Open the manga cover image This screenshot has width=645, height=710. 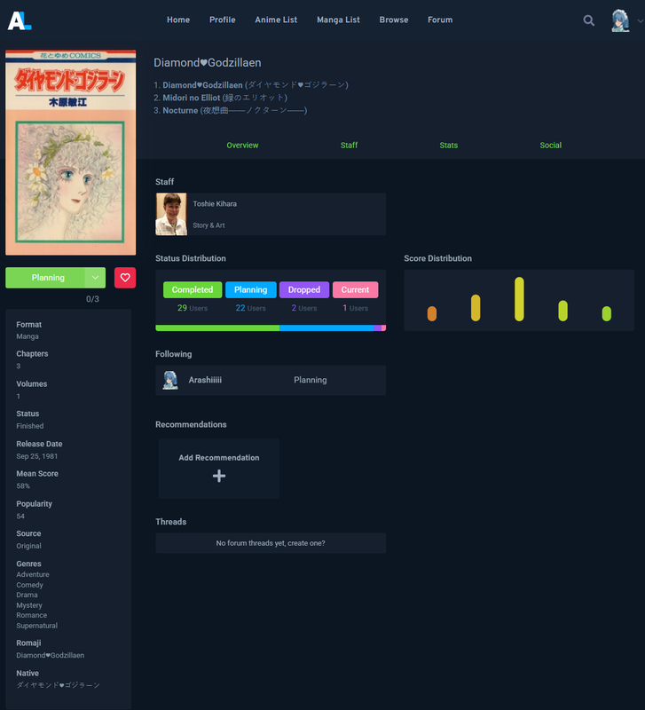tap(71, 153)
